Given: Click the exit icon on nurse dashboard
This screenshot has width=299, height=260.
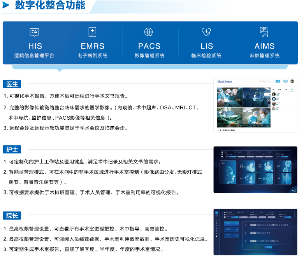Looking at the screenshot, I should 293,190.
